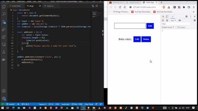Open console settings gear beside filter row
This screenshot has height=111, width=198.
(195, 20)
